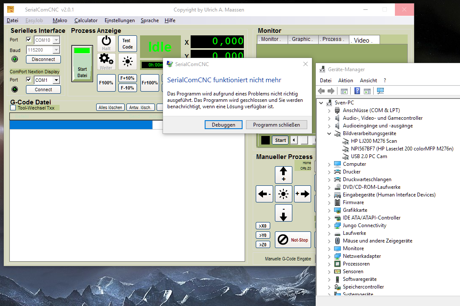The height and width of the screenshot is (306, 460).
Task: Click the SerialComCNC app icon in title bar
Action: 11,9
